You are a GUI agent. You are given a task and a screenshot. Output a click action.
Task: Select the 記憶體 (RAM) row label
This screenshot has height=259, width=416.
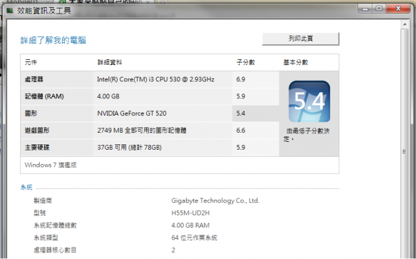click(44, 96)
